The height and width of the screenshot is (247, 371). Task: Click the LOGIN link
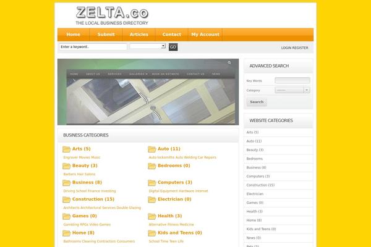pos(286,48)
